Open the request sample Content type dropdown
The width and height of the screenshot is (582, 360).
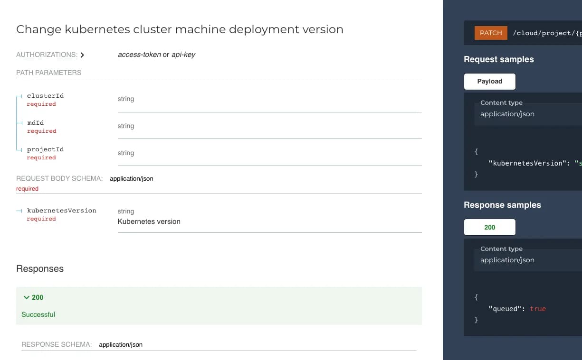click(507, 114)
